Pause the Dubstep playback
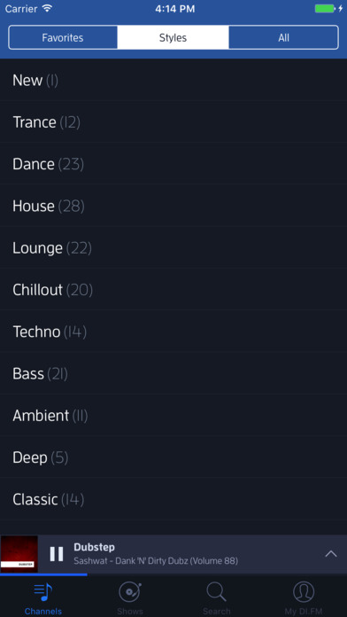 [x=57, y=554]
